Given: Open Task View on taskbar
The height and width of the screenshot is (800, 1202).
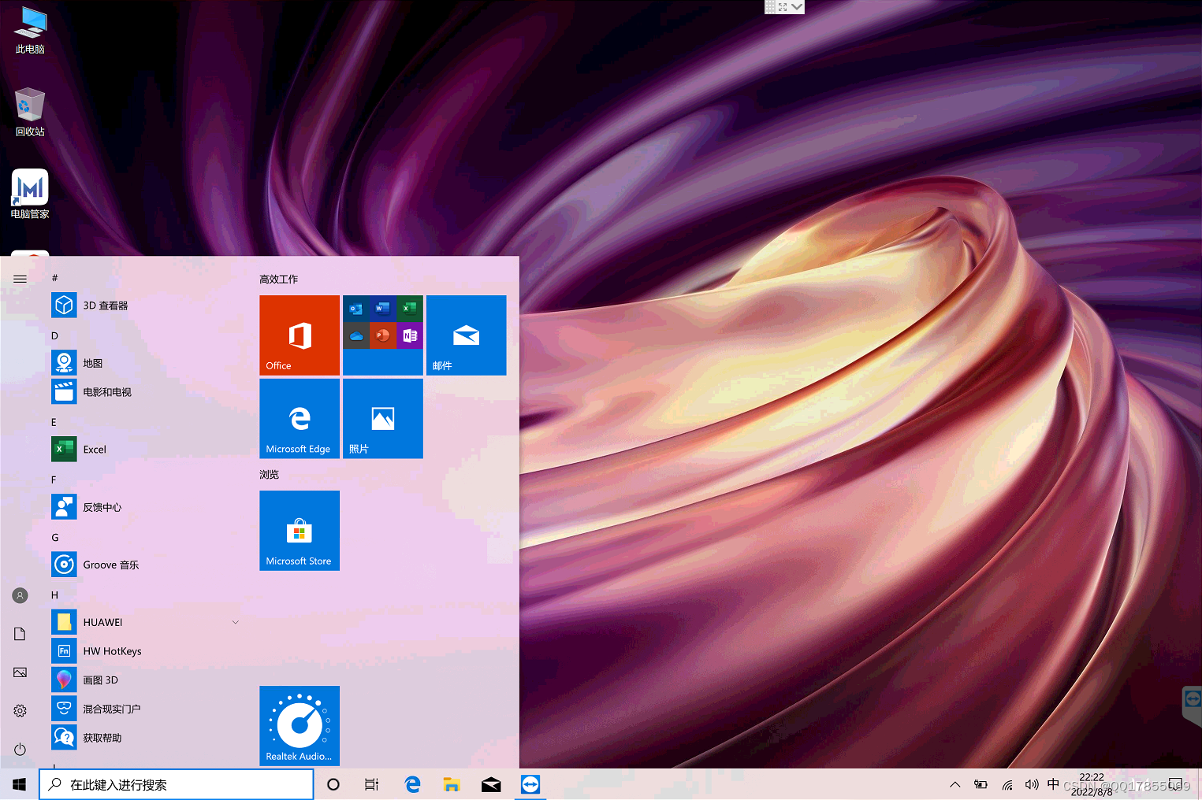Looking at the screenshot, I should point(372,784).
